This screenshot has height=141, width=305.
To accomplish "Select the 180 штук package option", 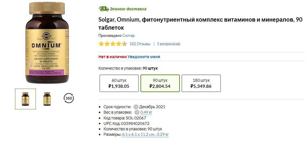I will (x=201, y=83).
